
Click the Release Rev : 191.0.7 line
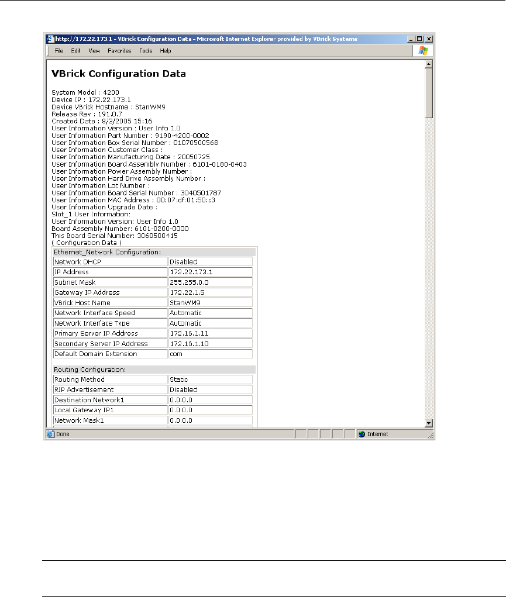click(87, 114)
